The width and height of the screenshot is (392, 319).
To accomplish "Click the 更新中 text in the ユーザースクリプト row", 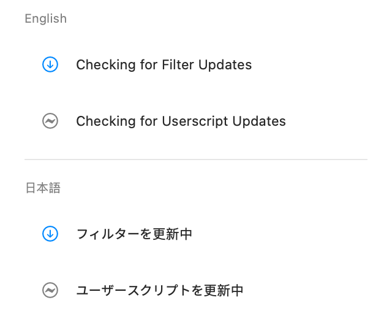I will point(224,290).
